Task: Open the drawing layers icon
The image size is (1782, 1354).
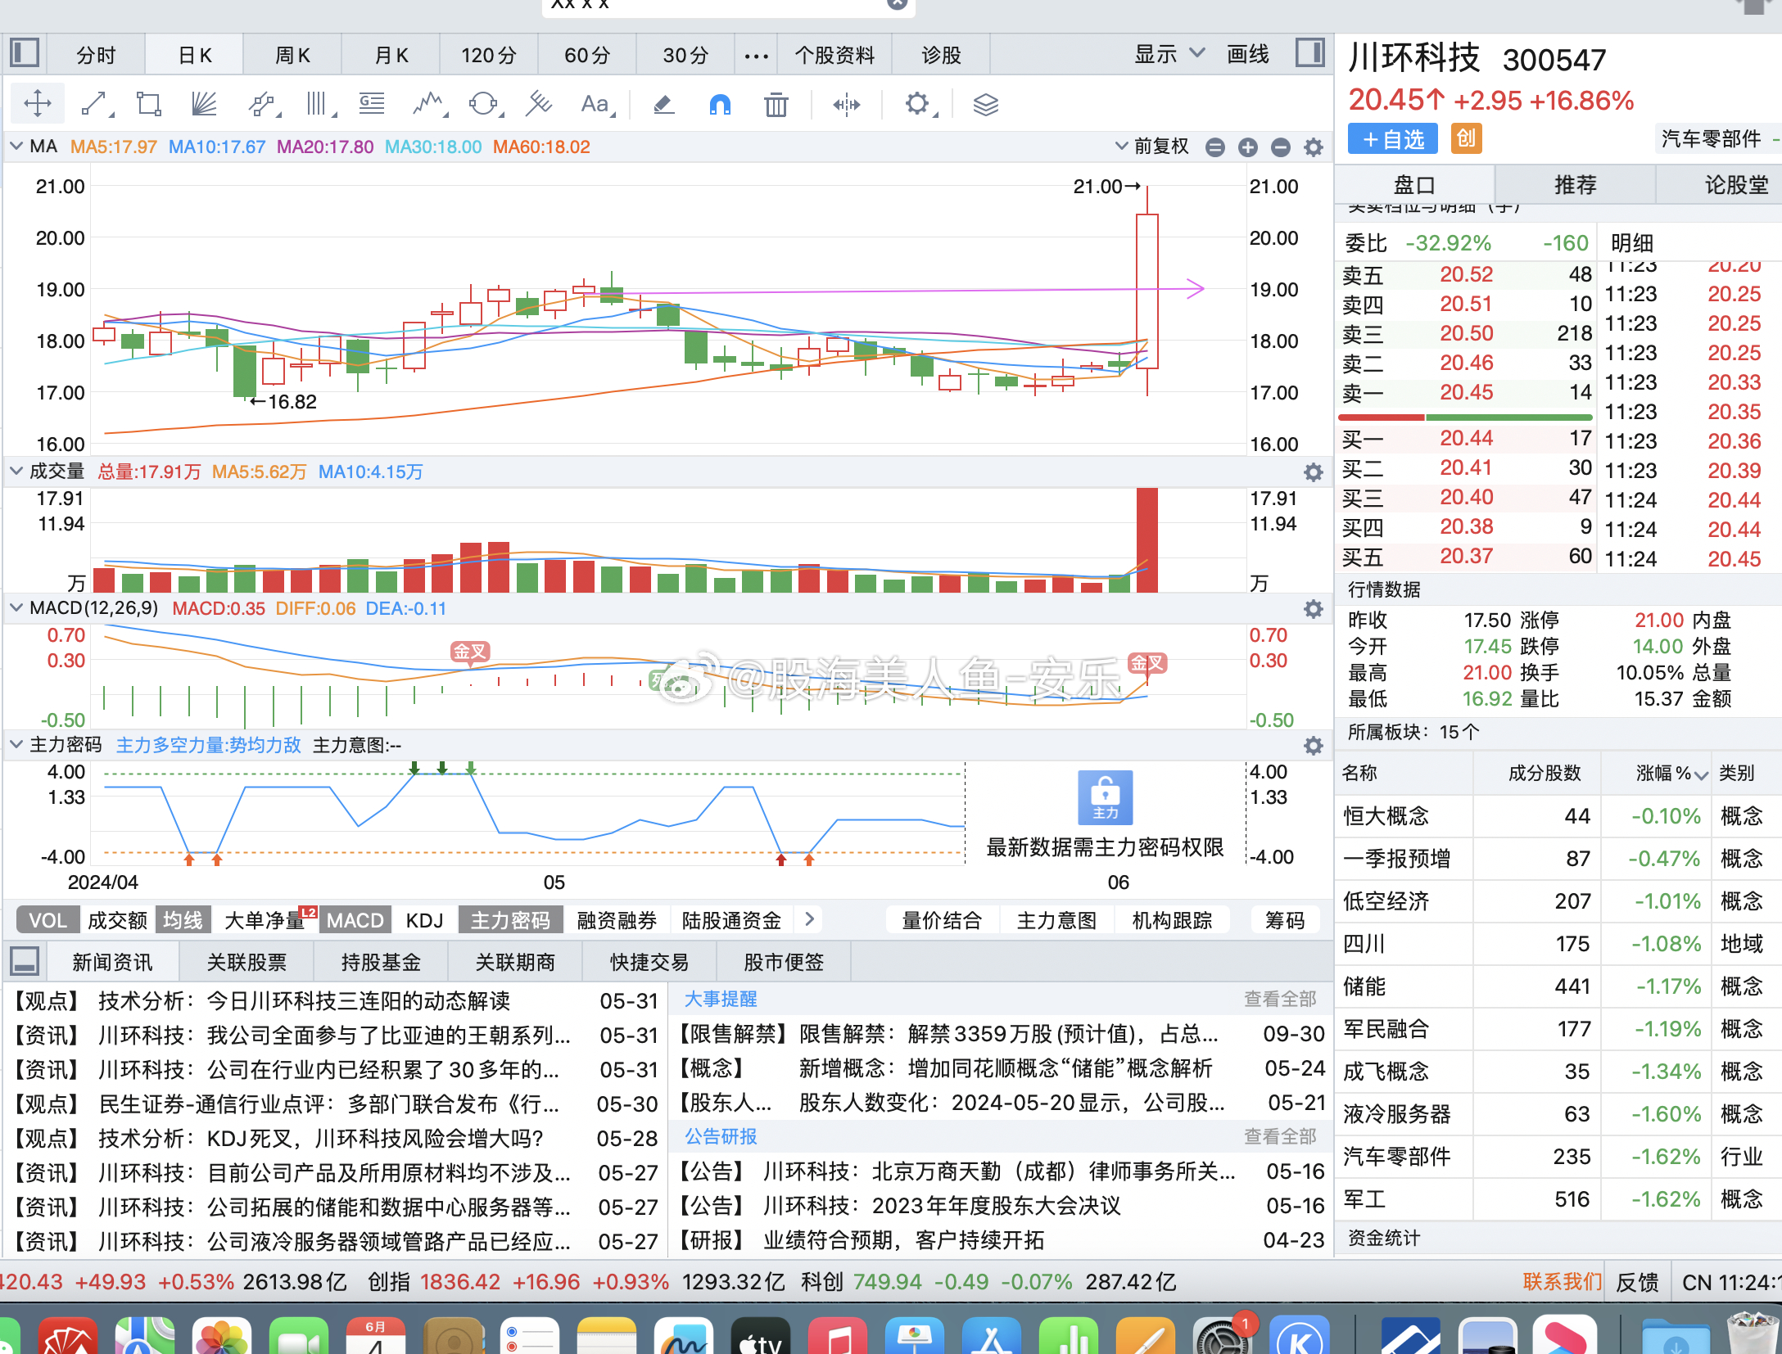Action: (x=986, y=104)
